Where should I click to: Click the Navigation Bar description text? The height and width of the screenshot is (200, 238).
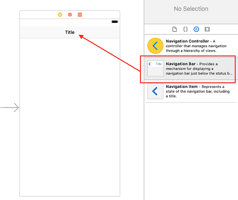[199, 69]
